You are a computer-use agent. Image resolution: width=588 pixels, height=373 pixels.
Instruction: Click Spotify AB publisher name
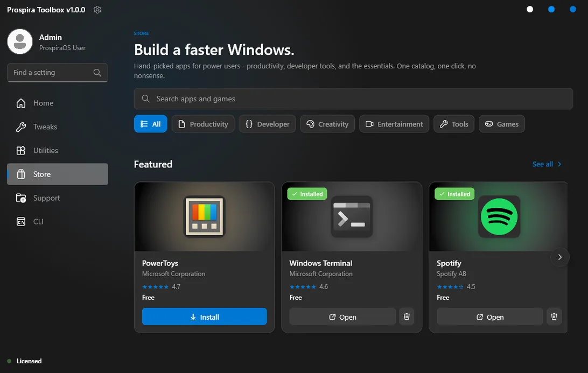[x=451, y=273]
